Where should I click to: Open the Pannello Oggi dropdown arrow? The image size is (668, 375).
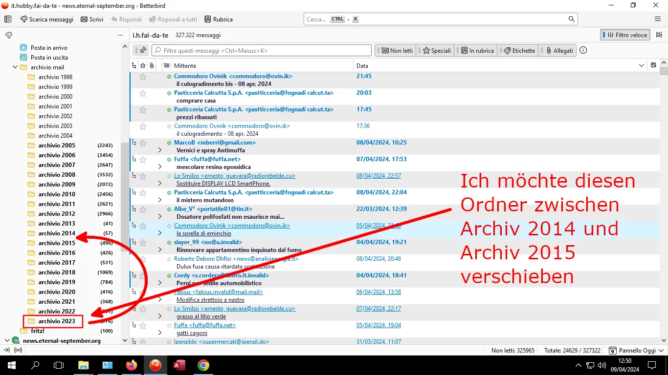pyautogui.click(x=661, y=351)
